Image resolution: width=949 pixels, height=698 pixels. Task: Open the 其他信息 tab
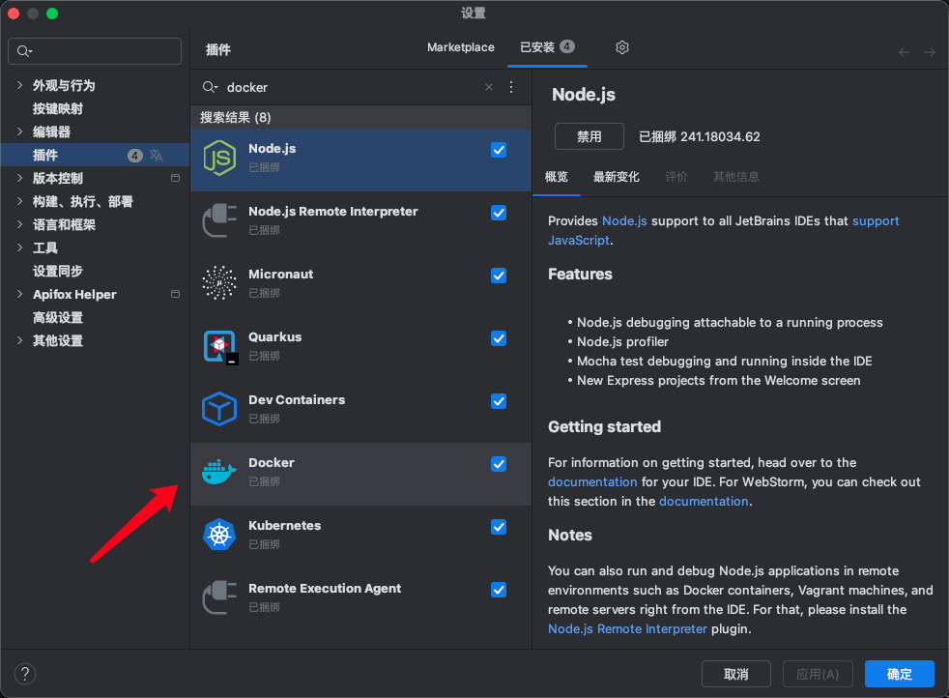point(736,177)
